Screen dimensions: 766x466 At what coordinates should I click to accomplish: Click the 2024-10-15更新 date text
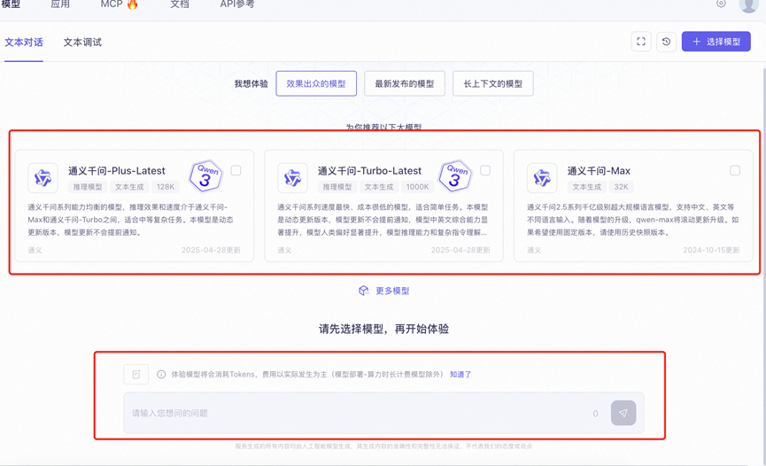711,250
